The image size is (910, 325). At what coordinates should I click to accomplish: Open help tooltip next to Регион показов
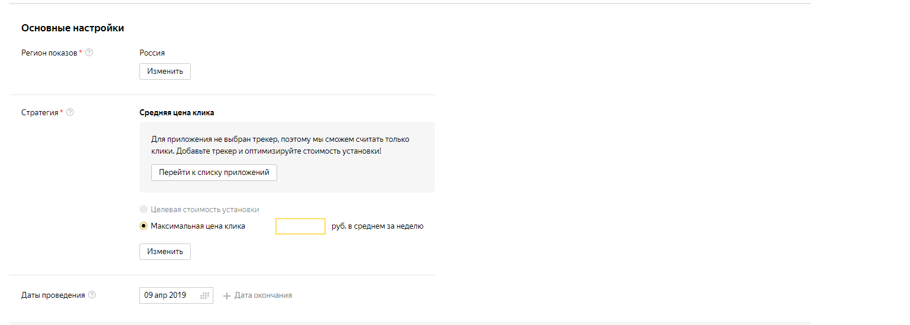pyautogui.click(x=89, y=53)
